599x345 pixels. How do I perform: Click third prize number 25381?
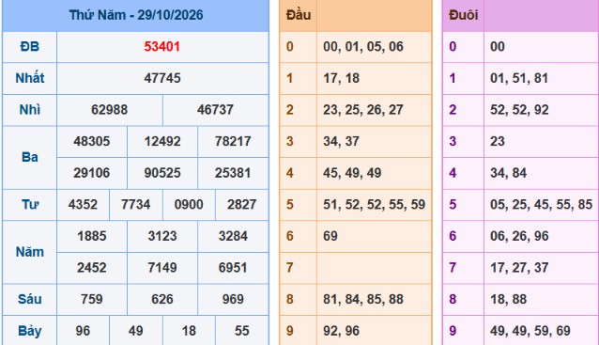pos(233,173)
